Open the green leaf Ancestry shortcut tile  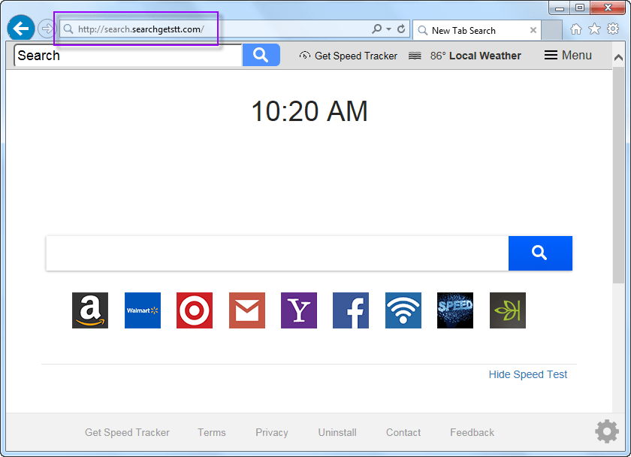508,310
